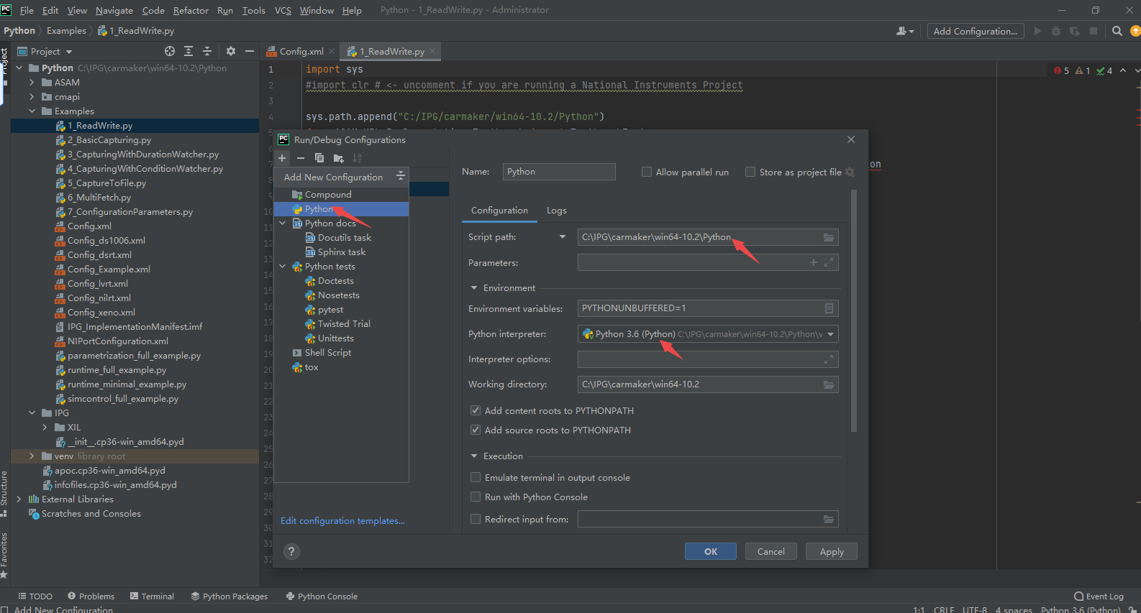1141x613 pixels.
Task: Enable Redirect input from checkbox
Action: (x=476, y=519)
